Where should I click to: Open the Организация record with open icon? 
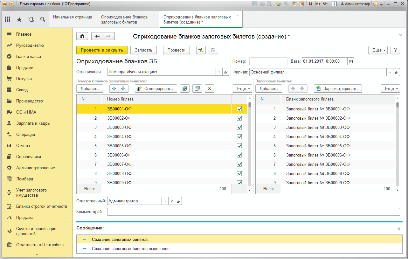[x=226, y=72]
